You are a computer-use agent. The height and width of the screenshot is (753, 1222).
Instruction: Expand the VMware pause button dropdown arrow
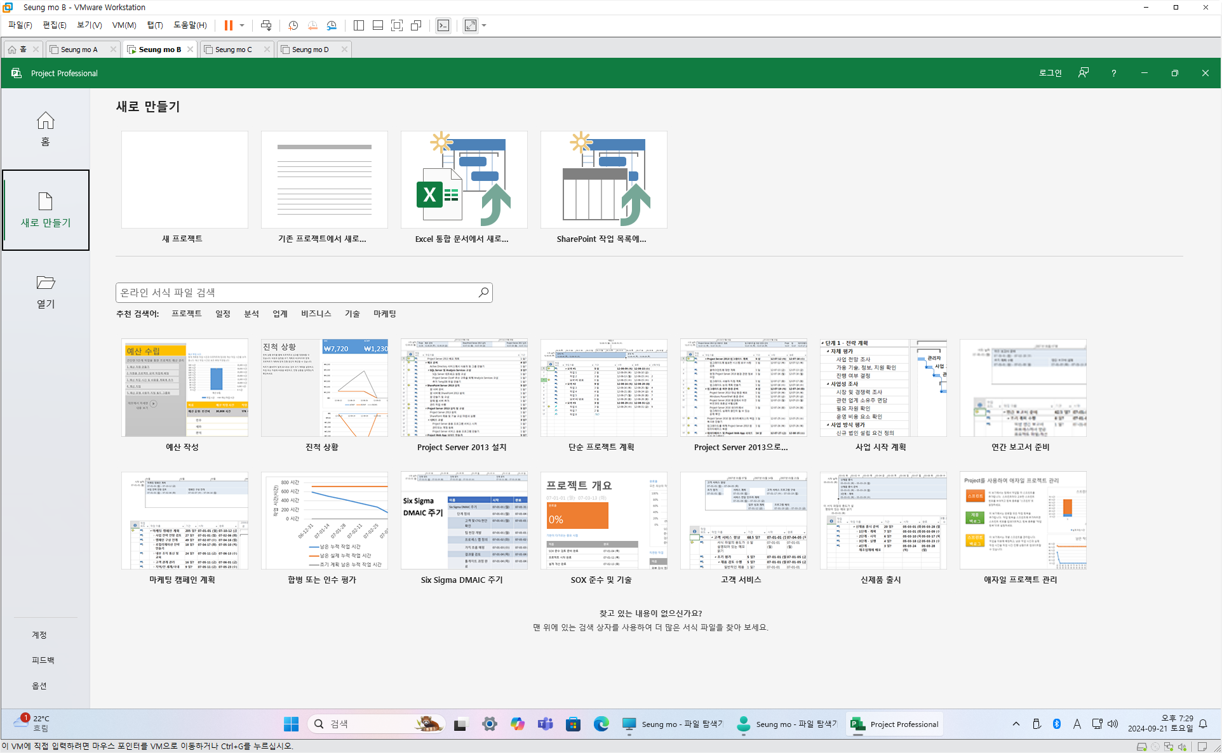click(x=242, y=25)
